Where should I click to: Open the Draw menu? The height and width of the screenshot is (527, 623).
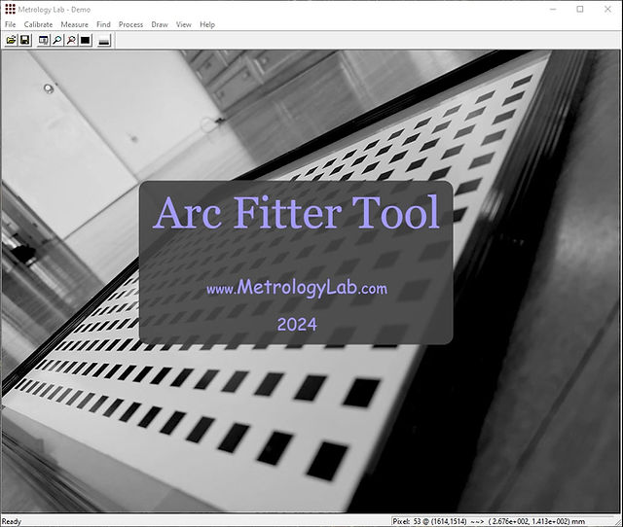[160, 24]
